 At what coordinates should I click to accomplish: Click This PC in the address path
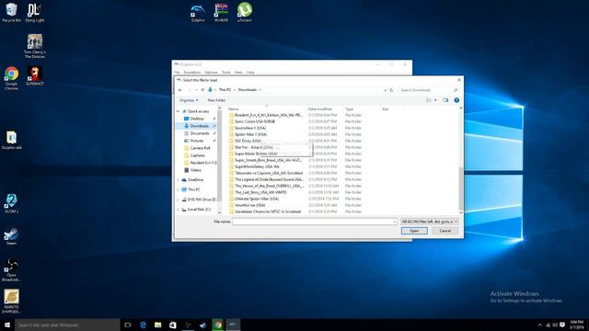pos(225,90)
